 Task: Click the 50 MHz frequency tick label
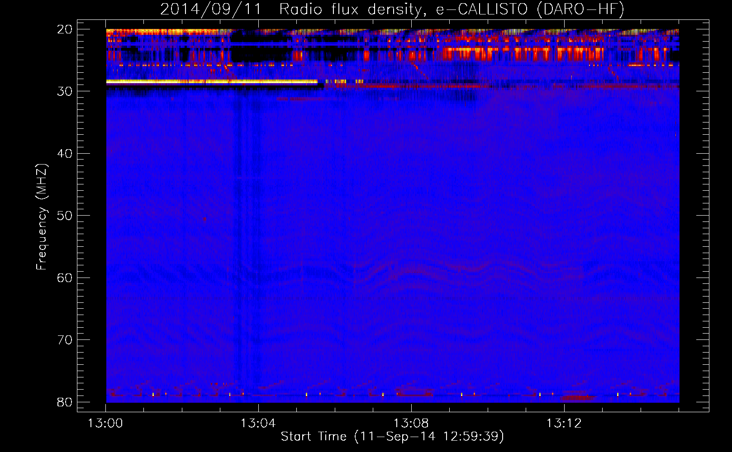[65, 216]
